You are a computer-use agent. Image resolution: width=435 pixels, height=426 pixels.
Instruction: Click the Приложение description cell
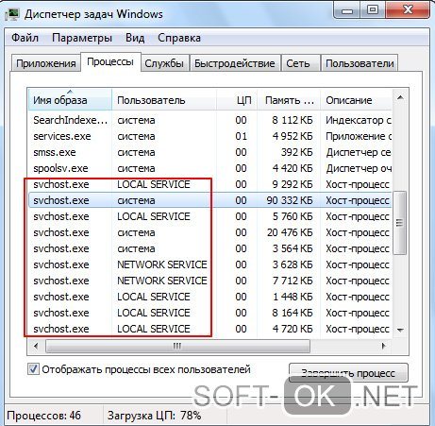(x=359, y=136)
